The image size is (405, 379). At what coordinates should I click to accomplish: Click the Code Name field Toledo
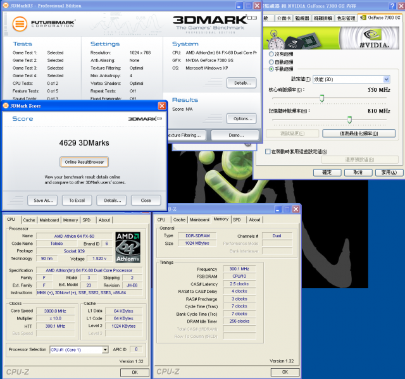[56, 244]
